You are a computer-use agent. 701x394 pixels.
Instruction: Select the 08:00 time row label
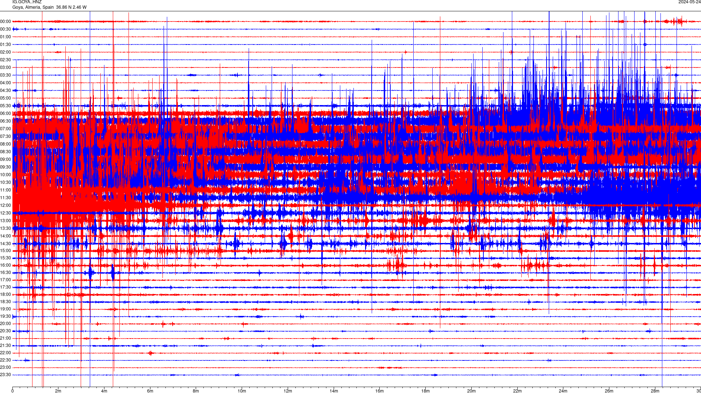point(5,144)
